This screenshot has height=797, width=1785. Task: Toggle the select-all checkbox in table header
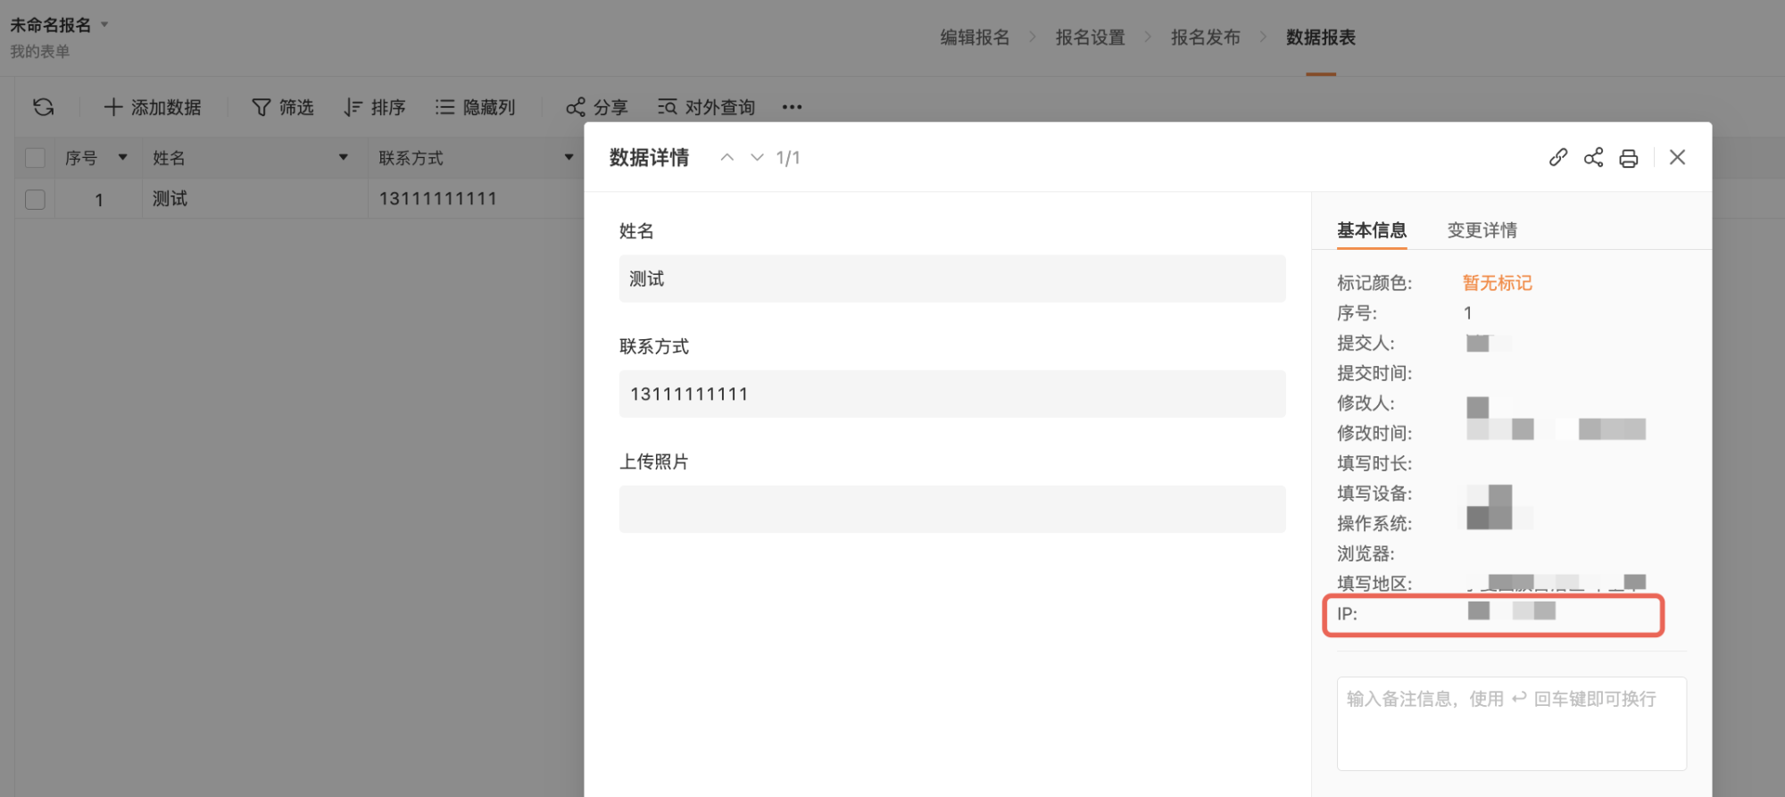pos(35,158)
